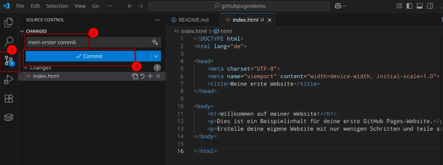This screenshot has height=165, width=443.
Task: Click the html breadcrumb element
Action: [x=226, y=31]
